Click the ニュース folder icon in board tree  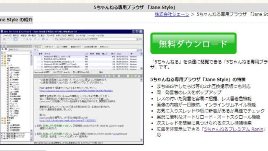tap(5, 65)
